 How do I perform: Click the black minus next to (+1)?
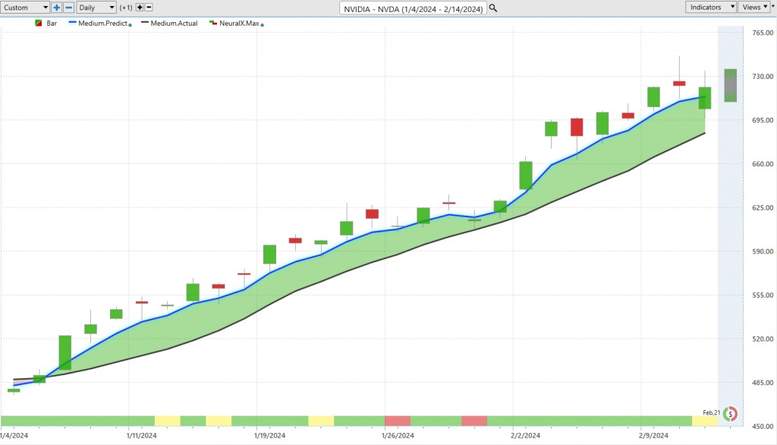coord(149,8)
